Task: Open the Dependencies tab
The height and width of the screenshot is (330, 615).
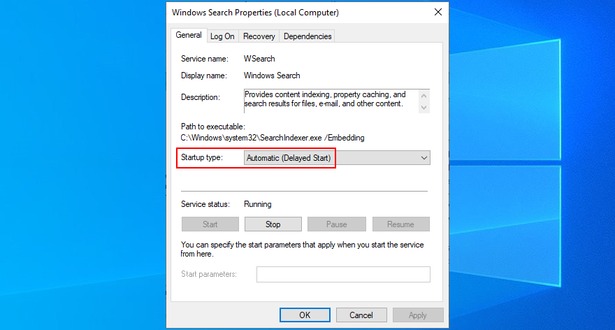Action: [x=307, y=36]
